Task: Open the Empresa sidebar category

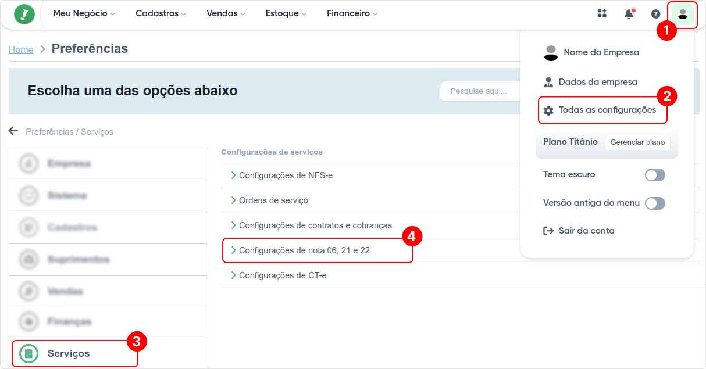Action: [x=108, y=164]
